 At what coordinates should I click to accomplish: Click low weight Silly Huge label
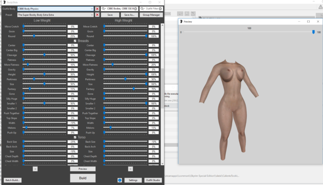pyautogui.click(x=12, y=99)
